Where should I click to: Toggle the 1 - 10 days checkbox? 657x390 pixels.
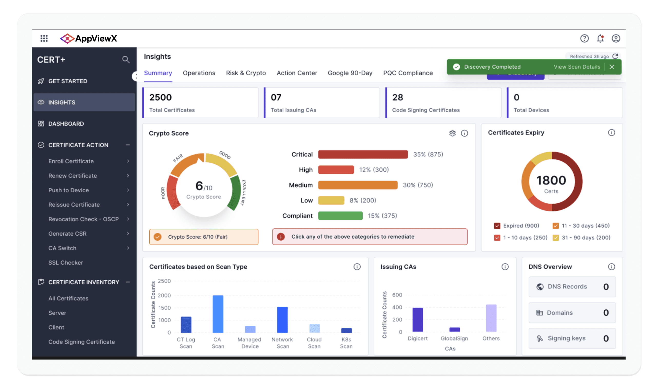pyautogui.click(x=497, y=238)
